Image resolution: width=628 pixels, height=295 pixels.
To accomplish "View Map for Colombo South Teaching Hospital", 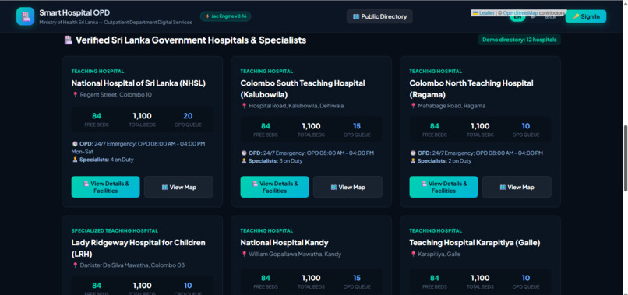I will click(348, 187).
